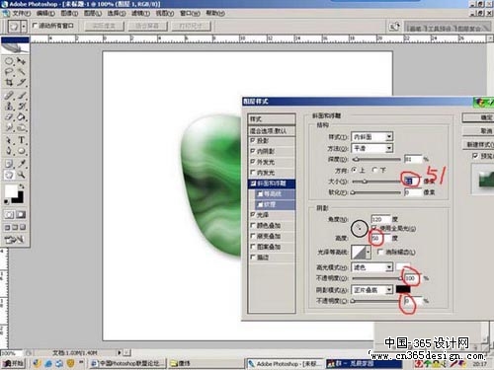
Task: Select the Crop tool
Action: click(x=9, y=83)
